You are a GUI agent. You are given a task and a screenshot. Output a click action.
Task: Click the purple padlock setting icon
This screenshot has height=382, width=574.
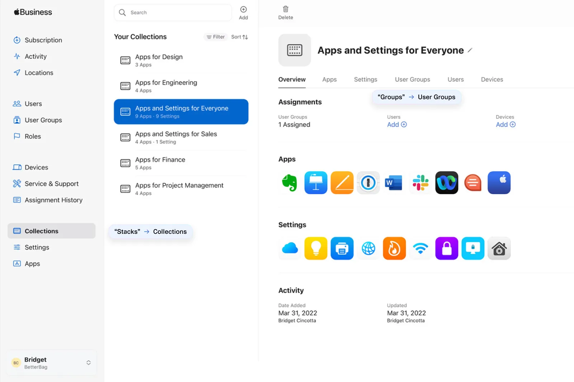[x=447, y=248]
